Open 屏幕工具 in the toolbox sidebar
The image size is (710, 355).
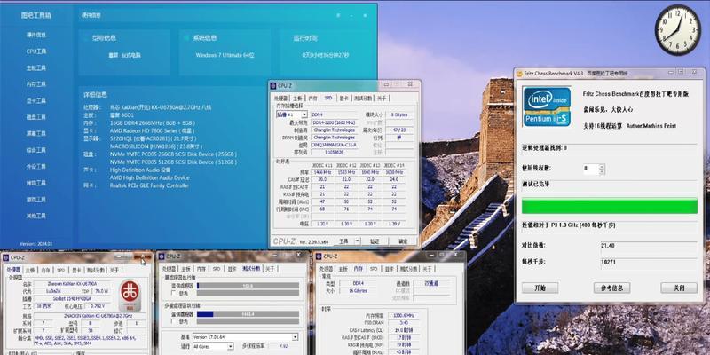coord(35,134)
